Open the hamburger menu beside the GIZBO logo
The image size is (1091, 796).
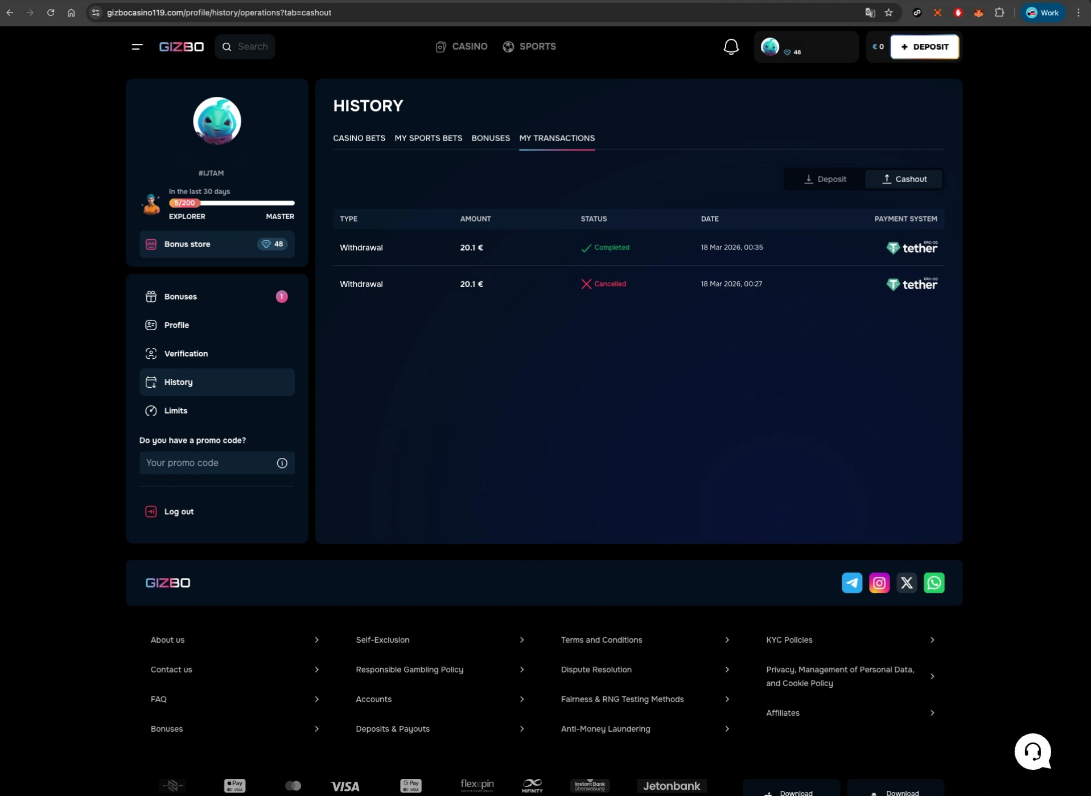tap(137, 47)
